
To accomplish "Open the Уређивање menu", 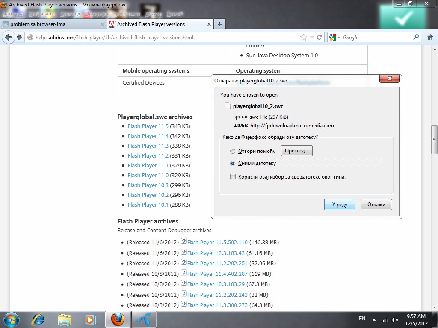I will pos(42,14).
